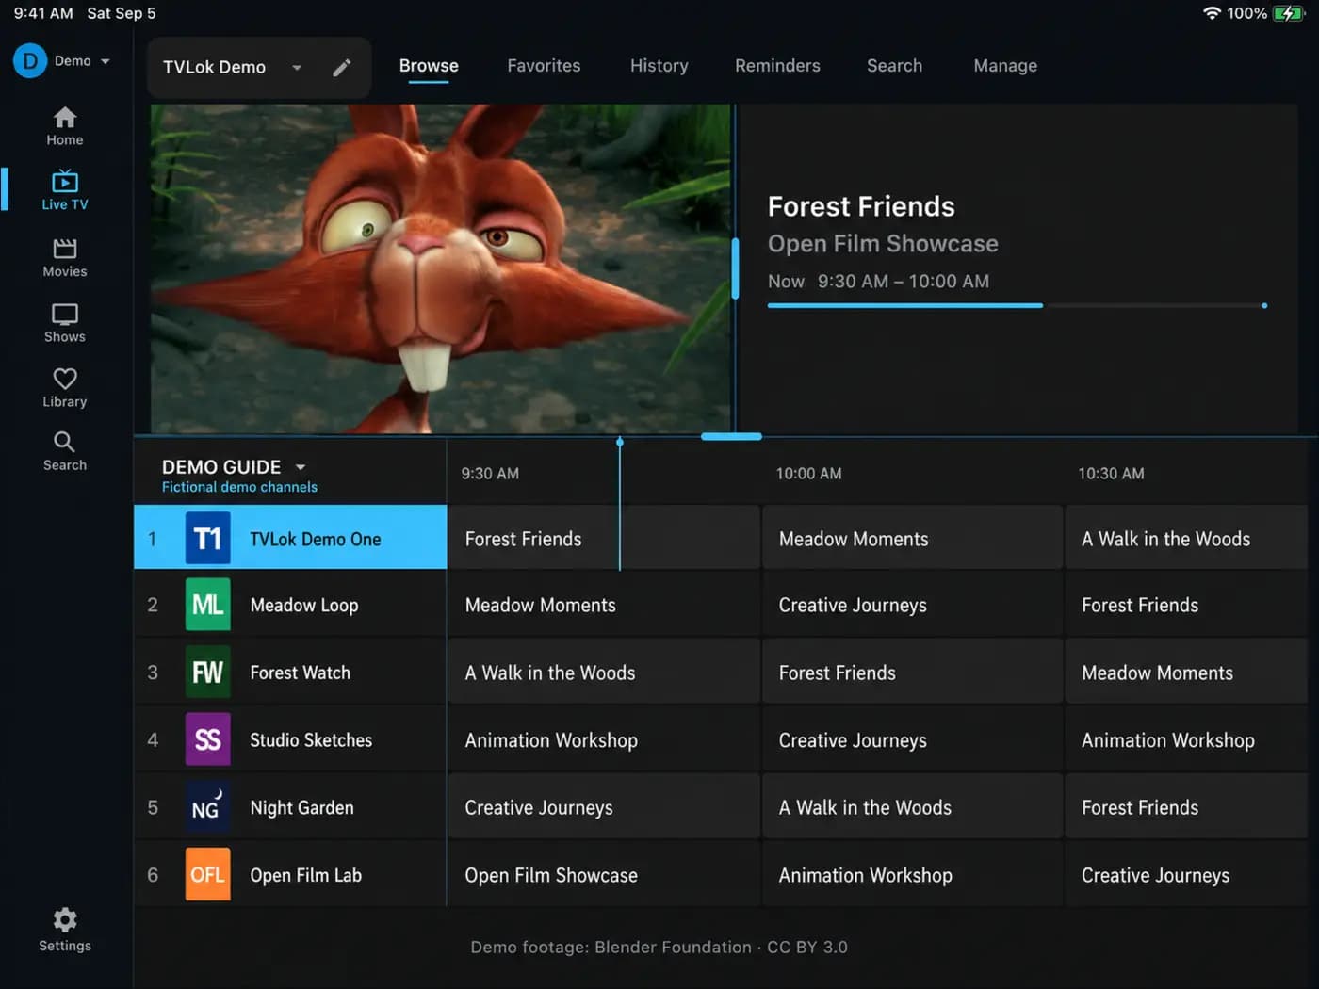Check the battery status icon
The height and width of the screenshot is (989, 1319).
pyautogui.click(x=1287, y=13)
